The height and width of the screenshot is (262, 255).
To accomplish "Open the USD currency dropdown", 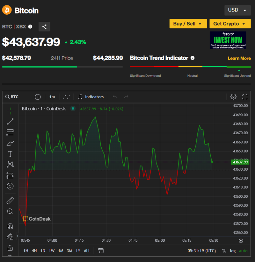I will (x=237, y=10).
